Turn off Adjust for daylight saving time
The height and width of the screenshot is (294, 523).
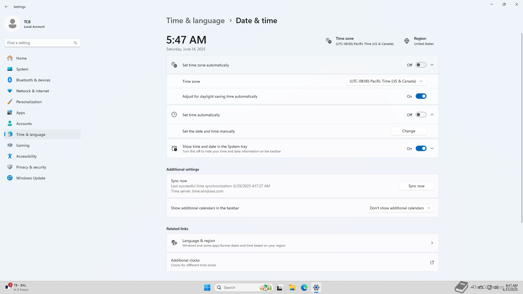[421, 96]
